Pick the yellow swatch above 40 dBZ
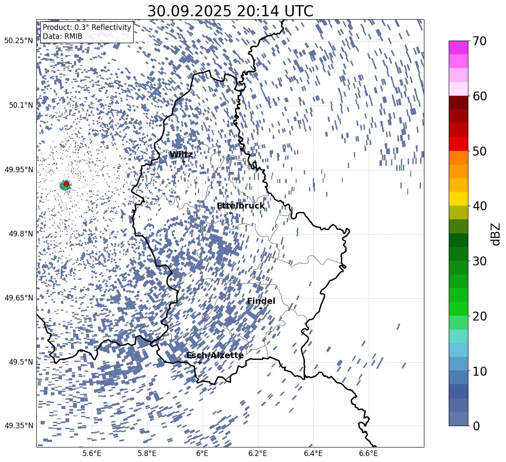Image resolution: width=506 pixels, height=462 pixels. coord(459,199)
